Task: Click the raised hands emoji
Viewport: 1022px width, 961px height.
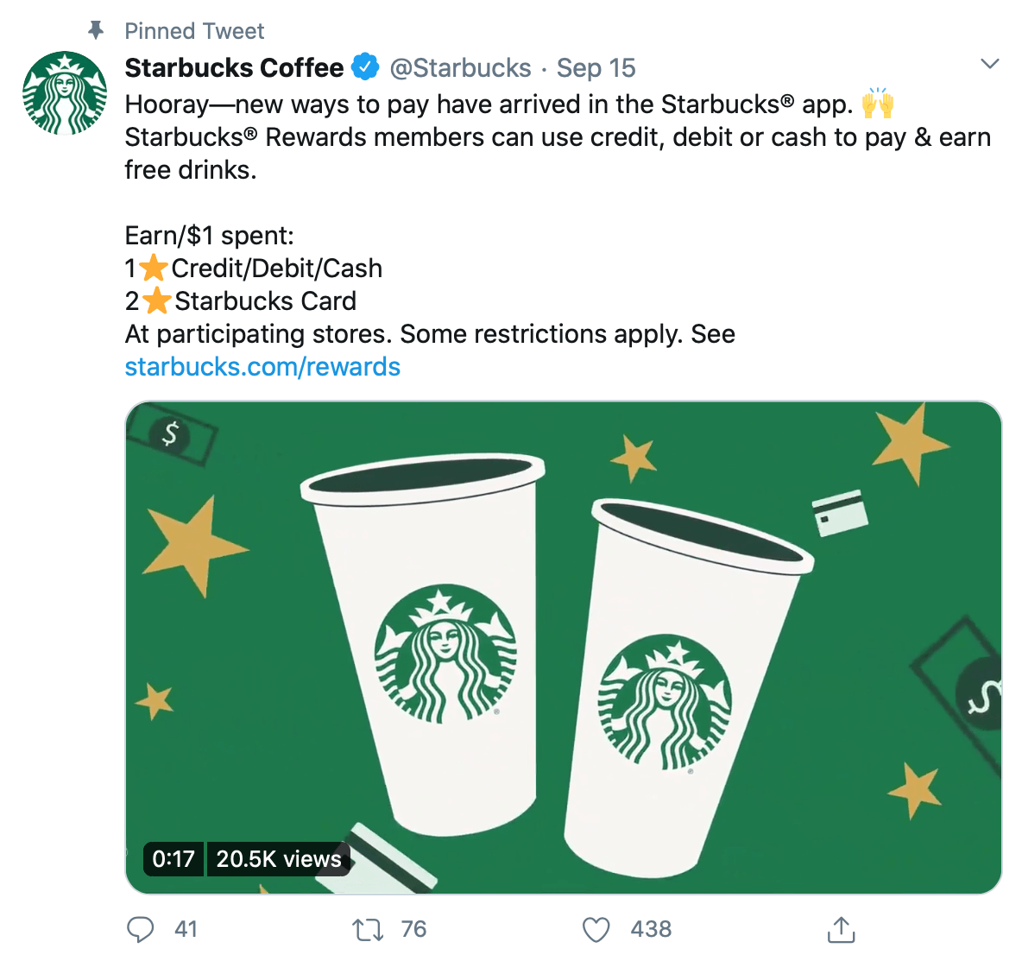Action: pyautogui.click(x=877, y=103)
